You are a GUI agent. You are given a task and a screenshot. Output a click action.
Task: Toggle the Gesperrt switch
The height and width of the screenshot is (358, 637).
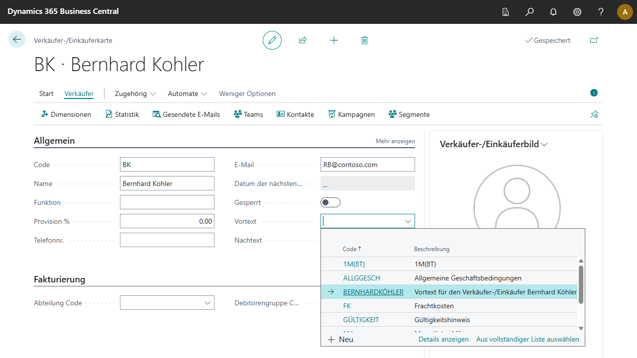[x=330, y=202]
